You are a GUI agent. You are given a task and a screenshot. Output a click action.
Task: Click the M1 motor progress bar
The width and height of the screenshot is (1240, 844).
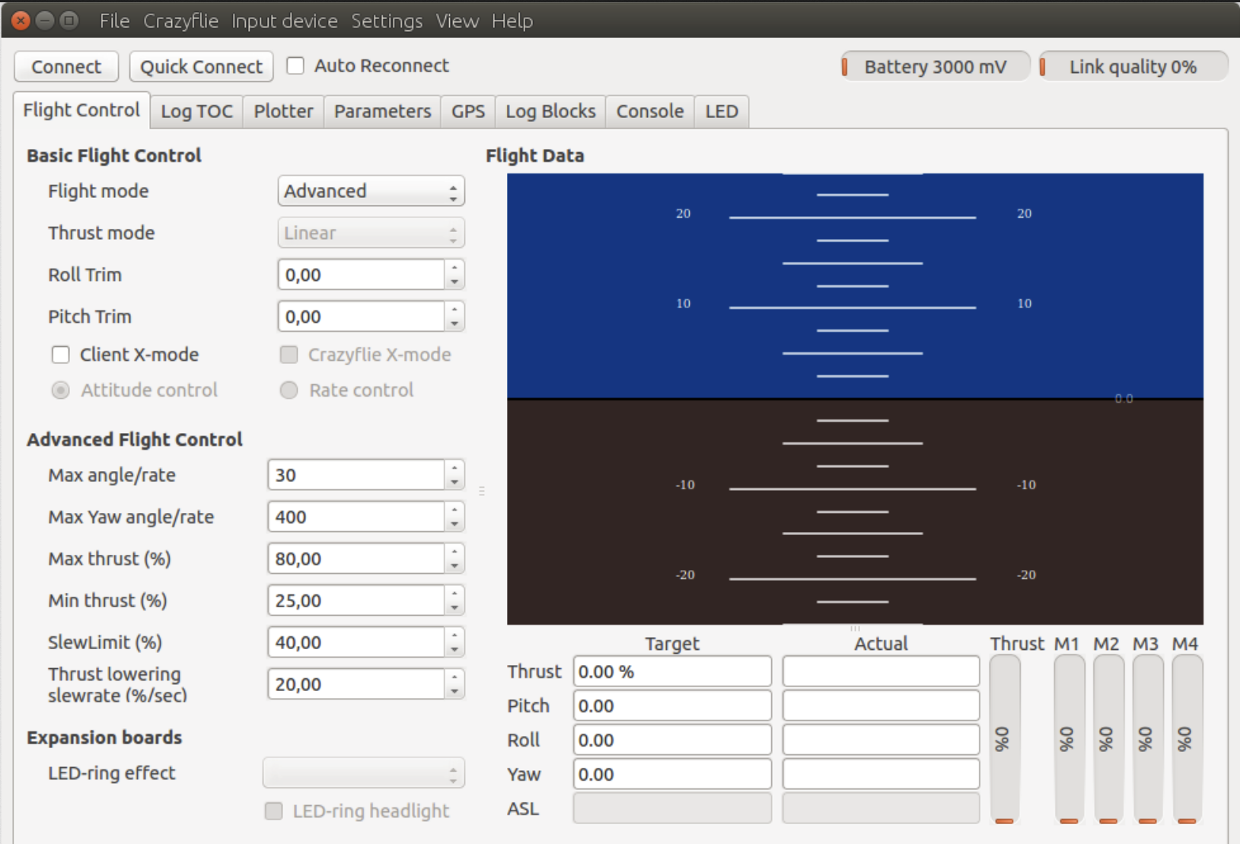1069,740
